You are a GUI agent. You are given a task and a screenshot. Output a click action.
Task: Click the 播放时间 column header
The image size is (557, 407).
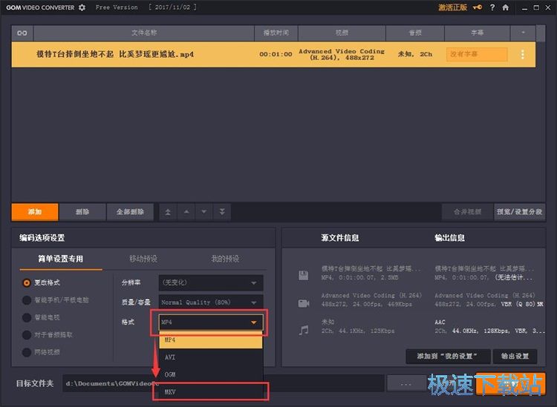(276, 33)
